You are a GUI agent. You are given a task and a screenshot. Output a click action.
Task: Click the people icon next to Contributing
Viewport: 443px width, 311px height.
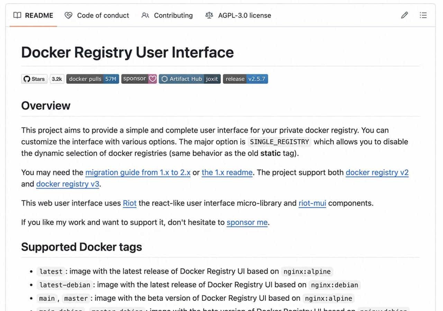pos(145,15)
